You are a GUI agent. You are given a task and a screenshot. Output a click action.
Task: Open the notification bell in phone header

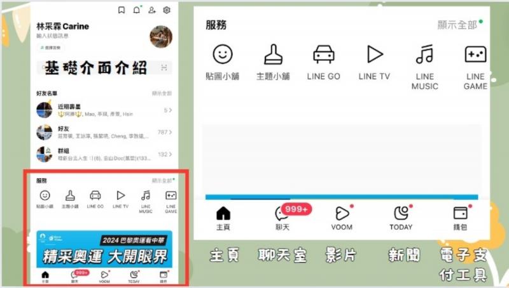(137, 10)
